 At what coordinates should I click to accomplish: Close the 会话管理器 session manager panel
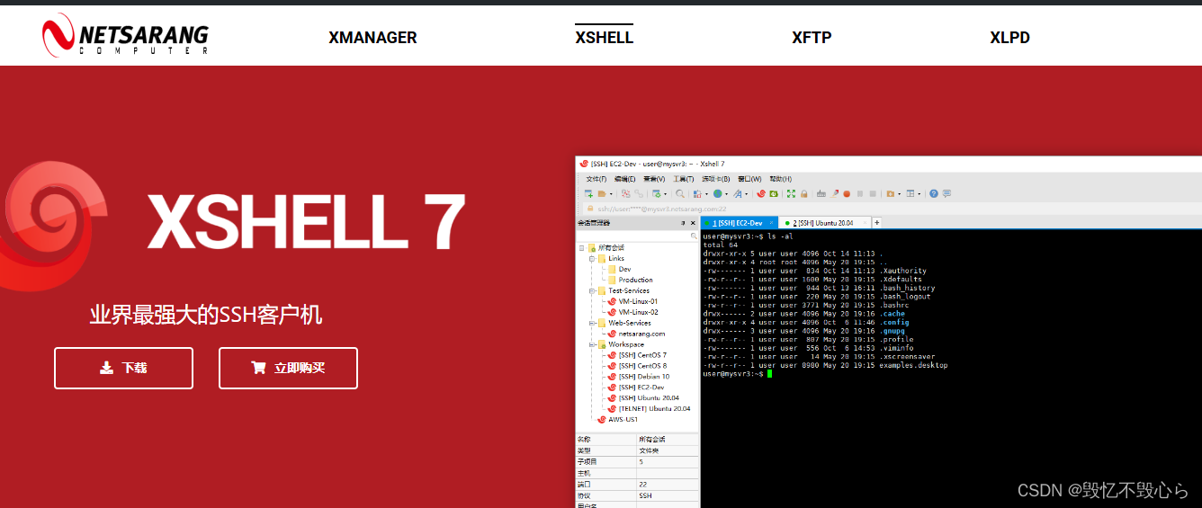tap(693, 223)
